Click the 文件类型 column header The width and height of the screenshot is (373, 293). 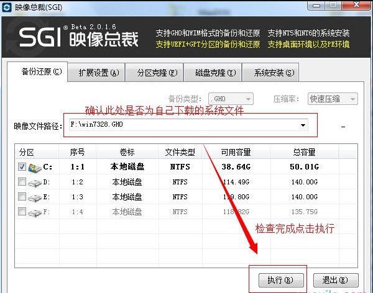180,152
